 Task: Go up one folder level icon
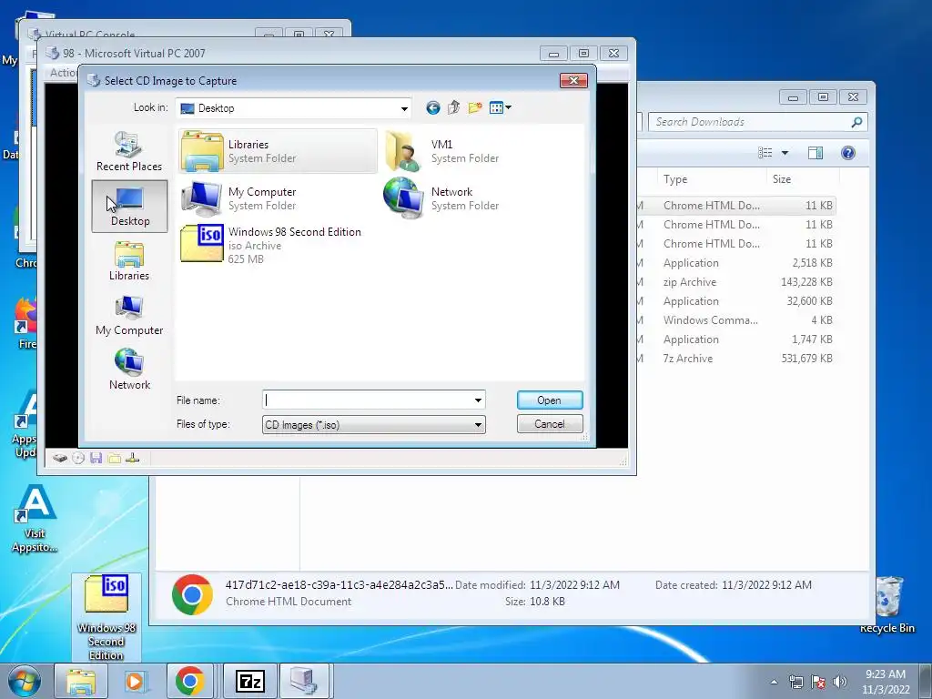coord(453,107)
